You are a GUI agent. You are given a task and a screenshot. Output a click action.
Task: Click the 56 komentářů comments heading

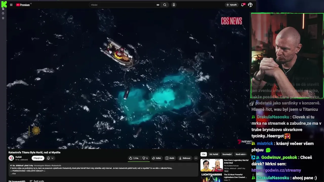(17, 181)
